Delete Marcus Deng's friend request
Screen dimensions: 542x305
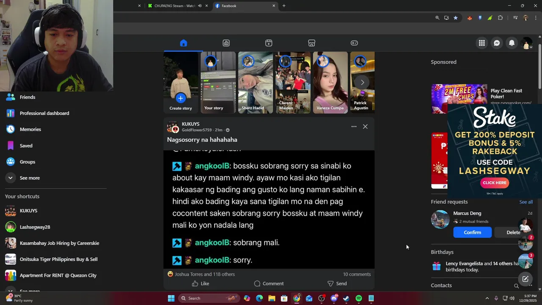[513, 232]
